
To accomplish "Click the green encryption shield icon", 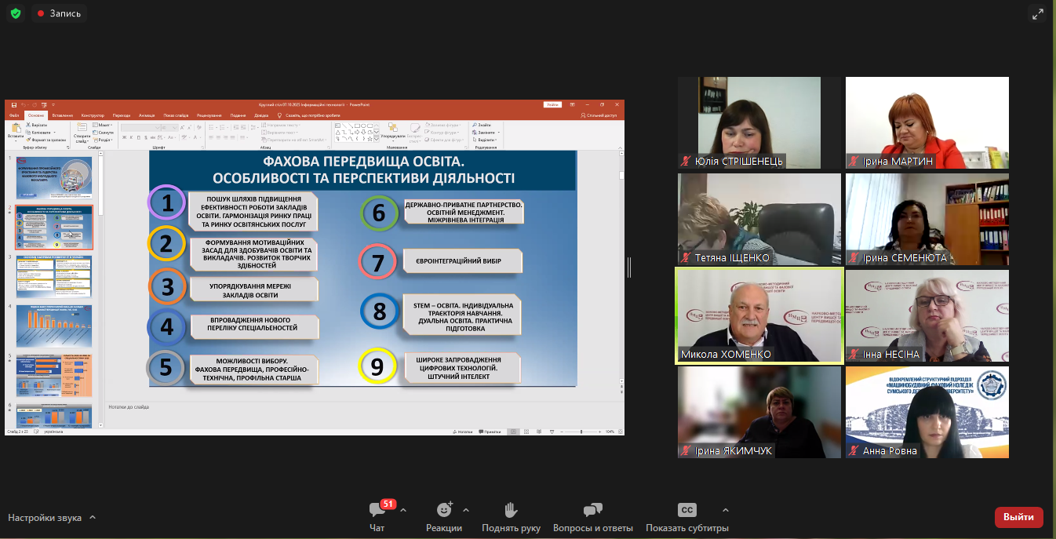I will (16, 13).
